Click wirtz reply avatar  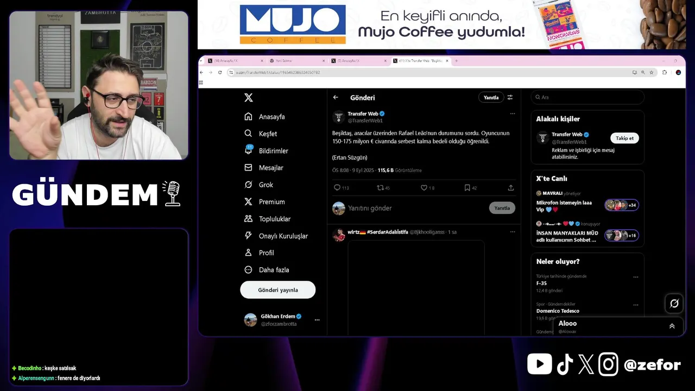(x=339, y=235)
